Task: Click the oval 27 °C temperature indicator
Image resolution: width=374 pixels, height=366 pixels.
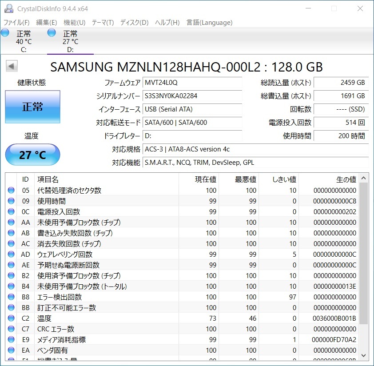Action: pos(32,155)
